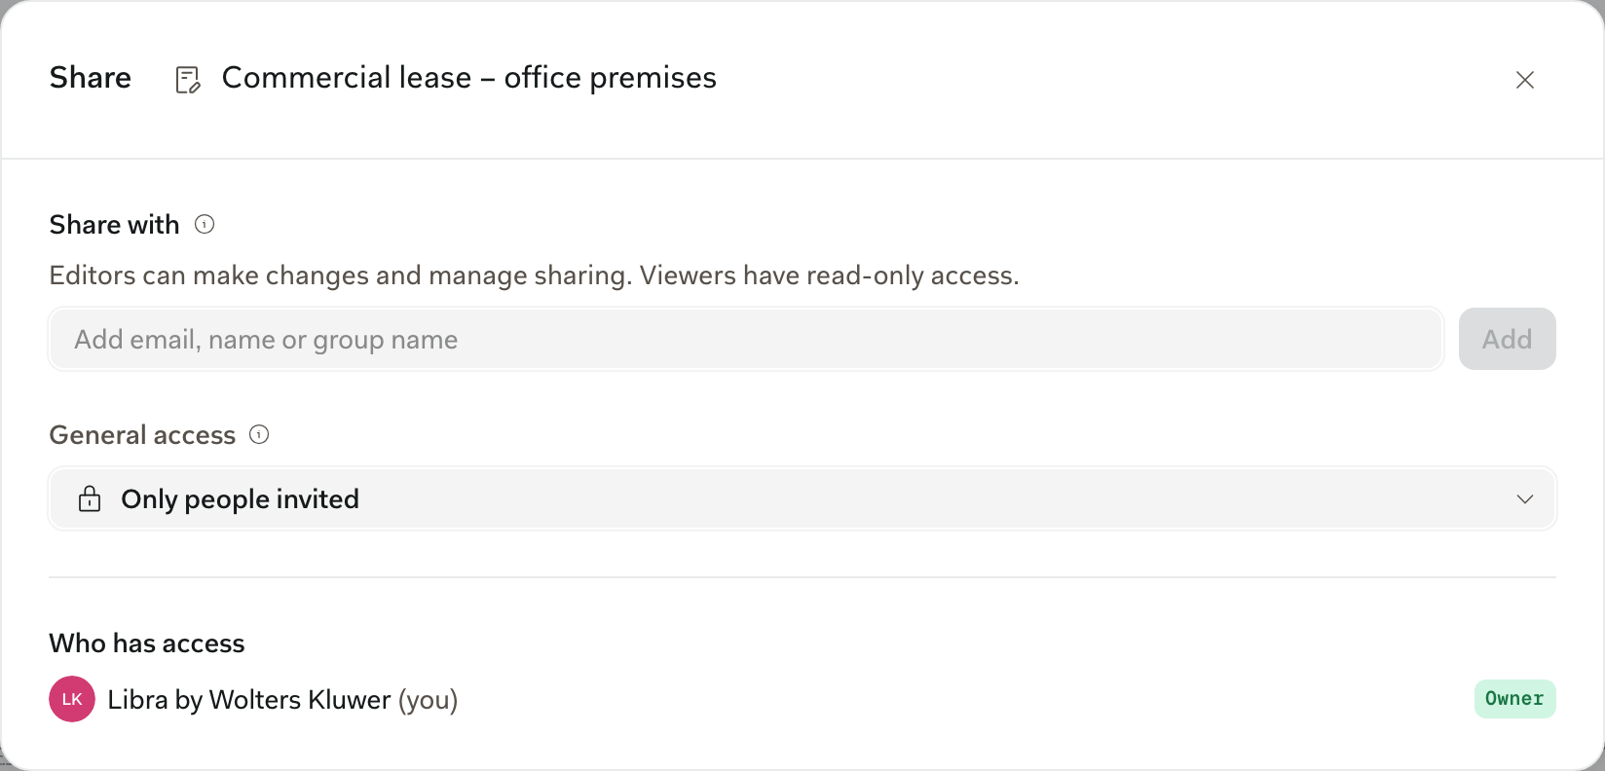
Task: Click the LK avatar of Libra by Wolters Kluwer
Action: coord(72,699)
